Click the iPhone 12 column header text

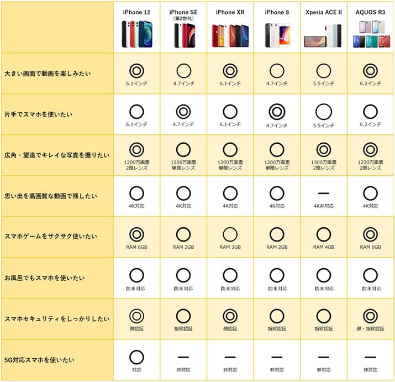(x=136, y=12)
